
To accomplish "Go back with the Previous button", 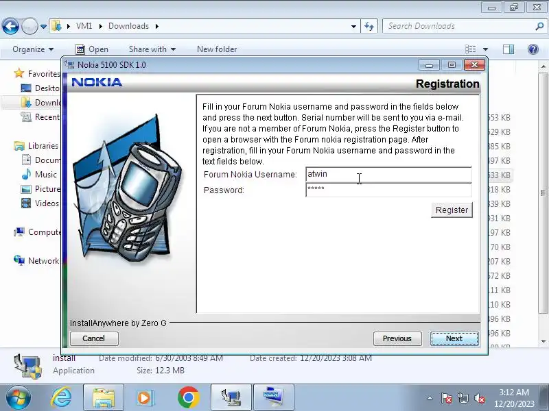I will point(397,338).
